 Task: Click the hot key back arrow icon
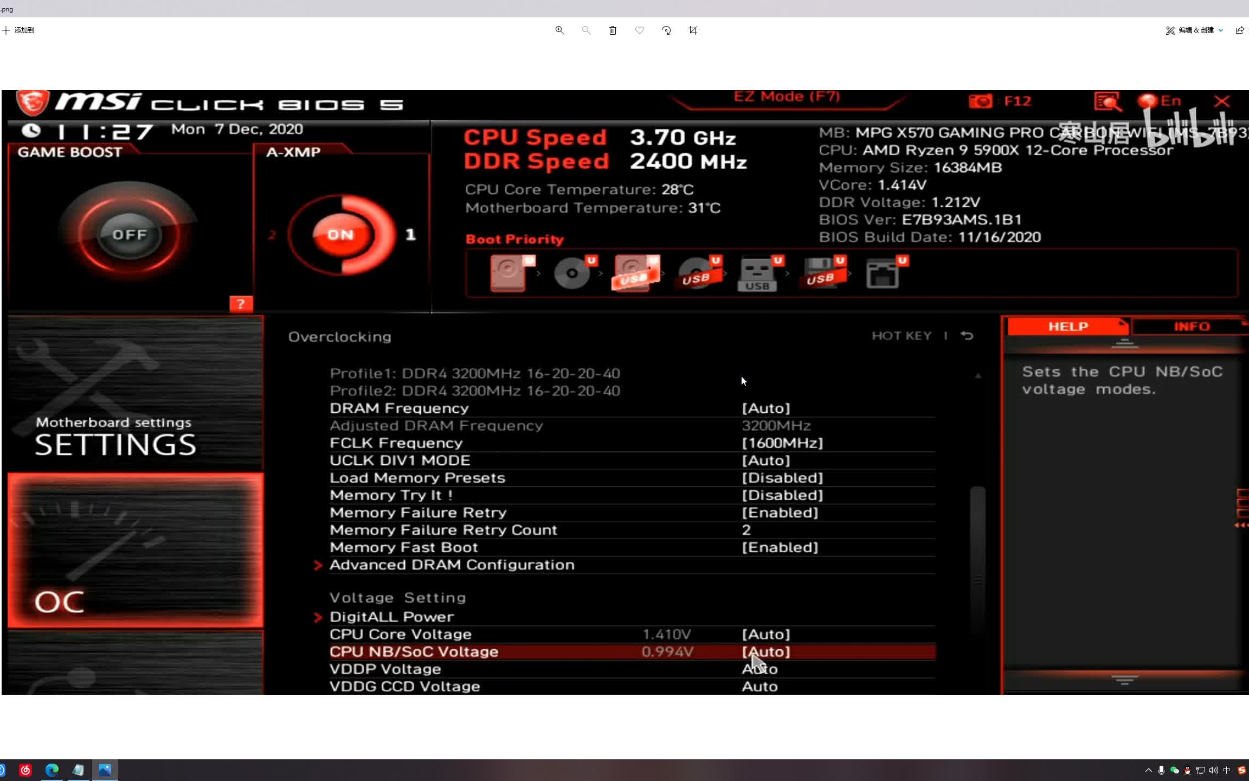967,336
